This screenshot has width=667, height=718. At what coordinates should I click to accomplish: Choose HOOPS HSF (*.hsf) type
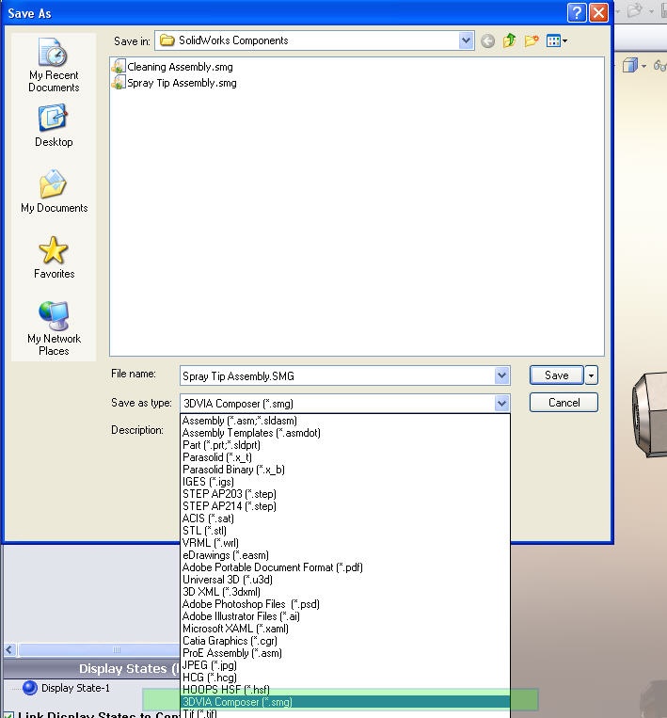point(344,690)
